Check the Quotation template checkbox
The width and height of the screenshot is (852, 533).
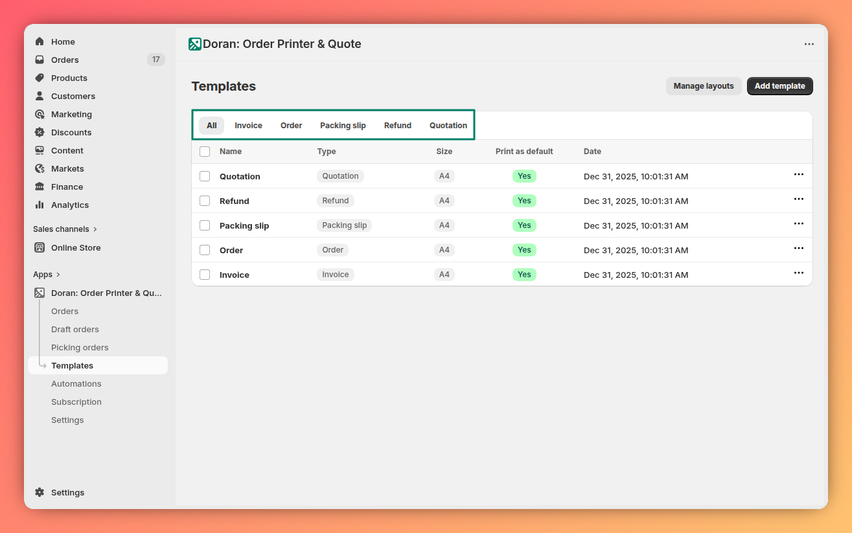205,176
